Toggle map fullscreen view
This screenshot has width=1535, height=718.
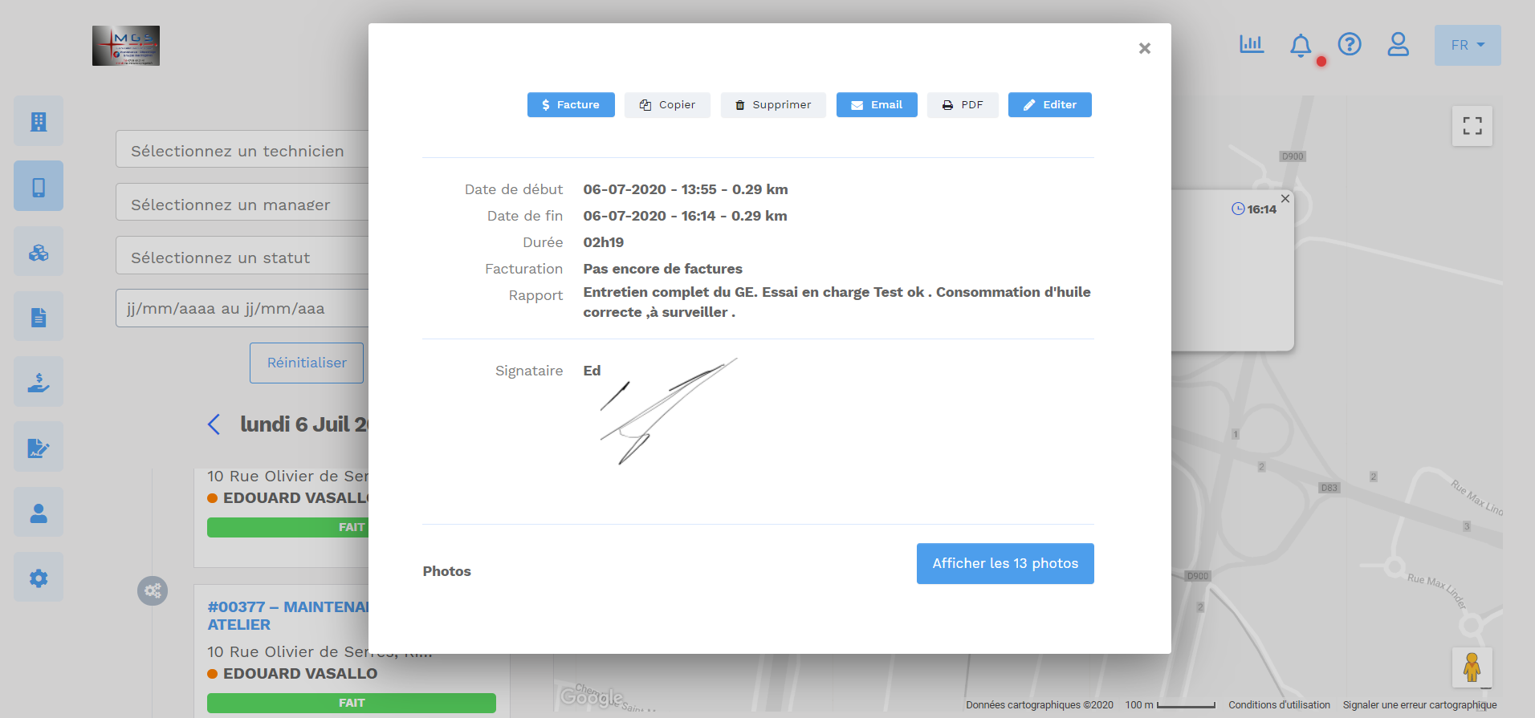click(1472, 126)
